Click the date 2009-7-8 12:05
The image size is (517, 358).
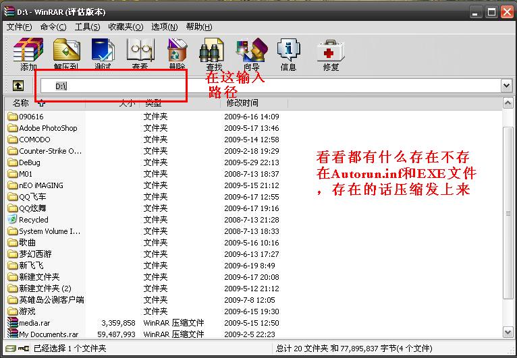coord(249,300)
